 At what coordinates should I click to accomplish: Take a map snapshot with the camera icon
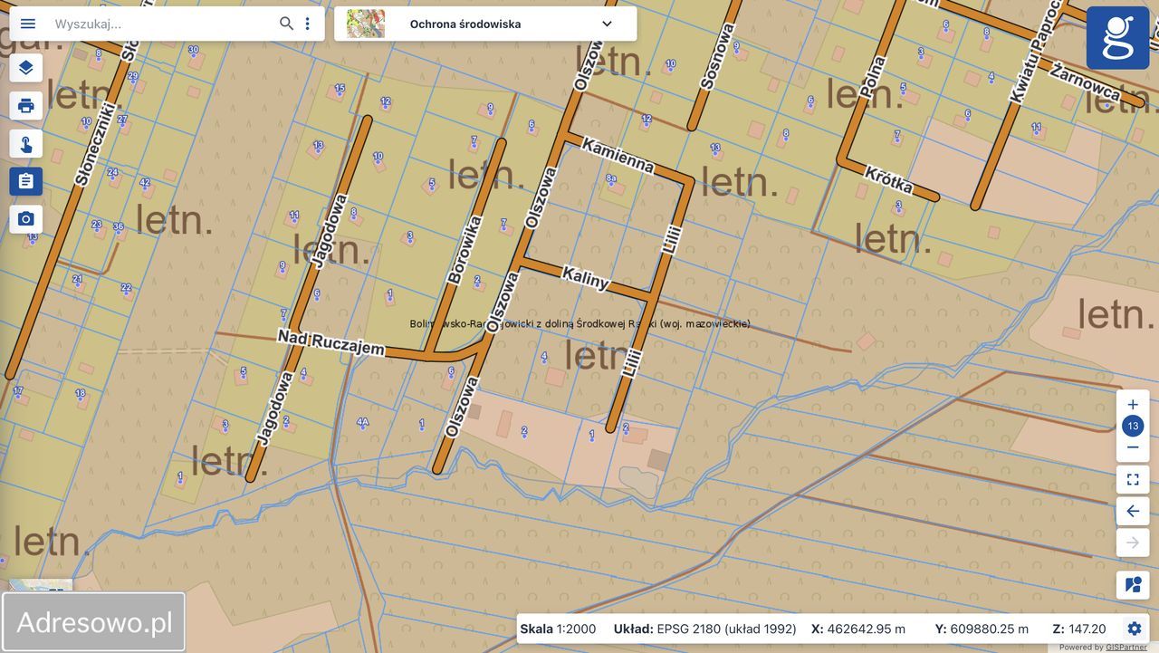pos(25,219)
